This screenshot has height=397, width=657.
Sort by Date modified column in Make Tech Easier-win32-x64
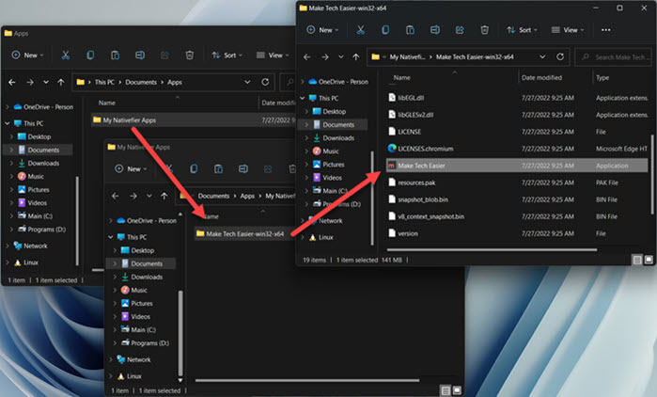pos(541,77)
